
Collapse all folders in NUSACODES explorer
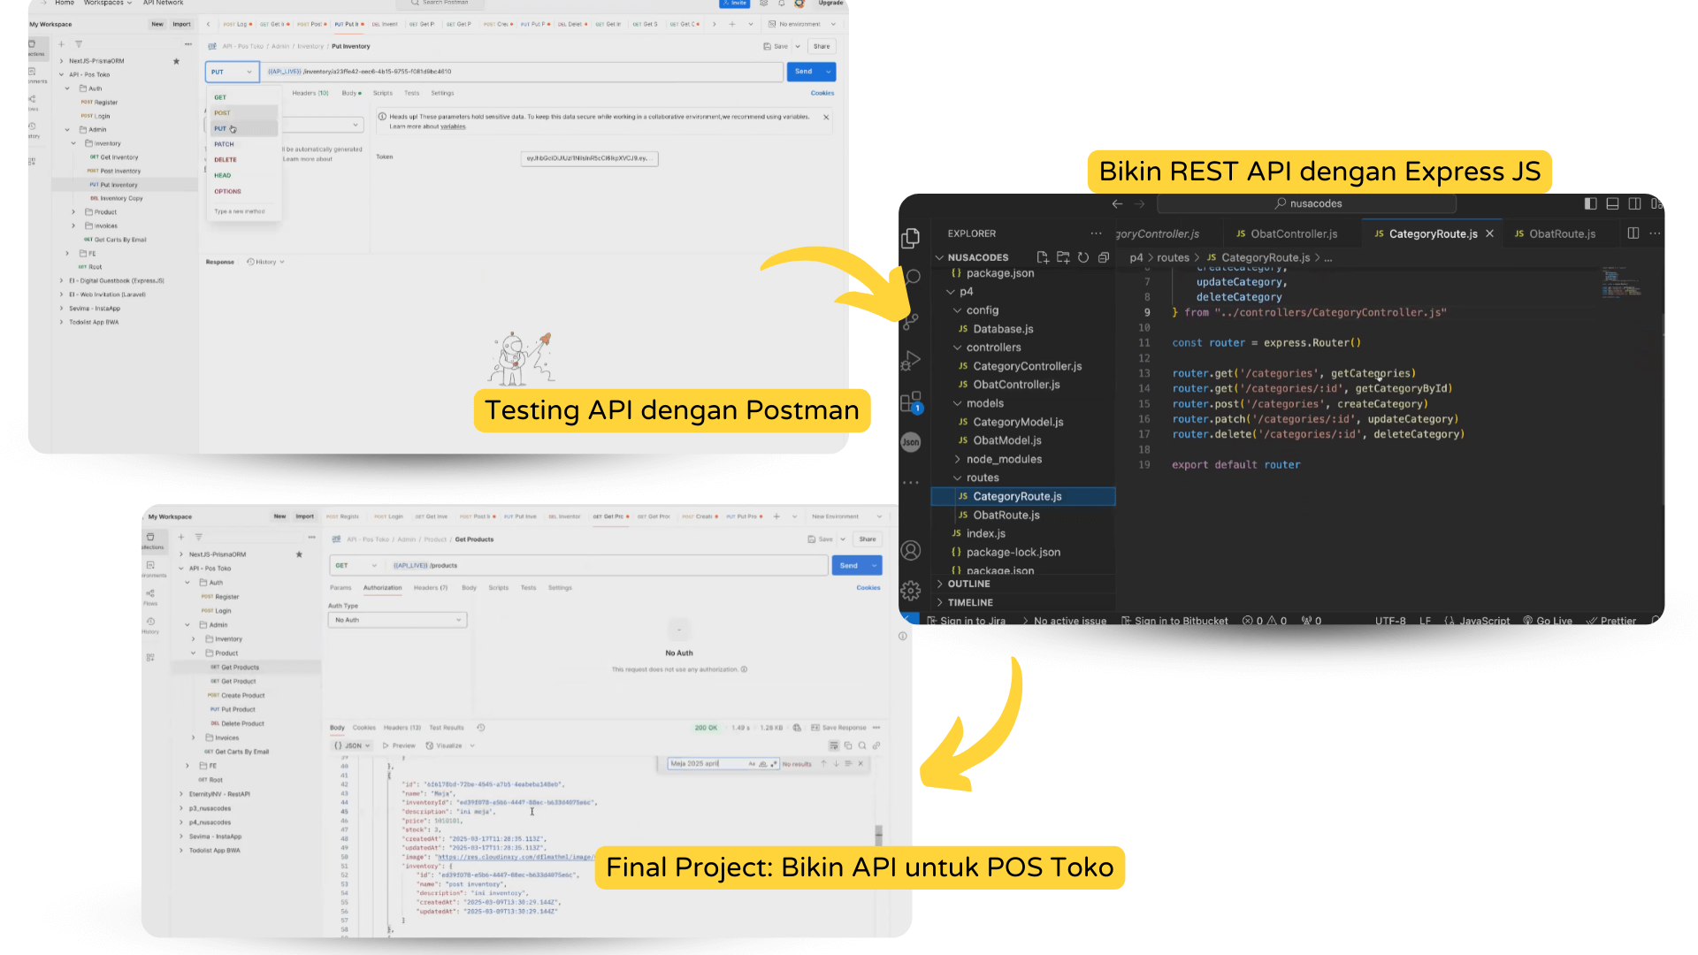[1104, 257]
